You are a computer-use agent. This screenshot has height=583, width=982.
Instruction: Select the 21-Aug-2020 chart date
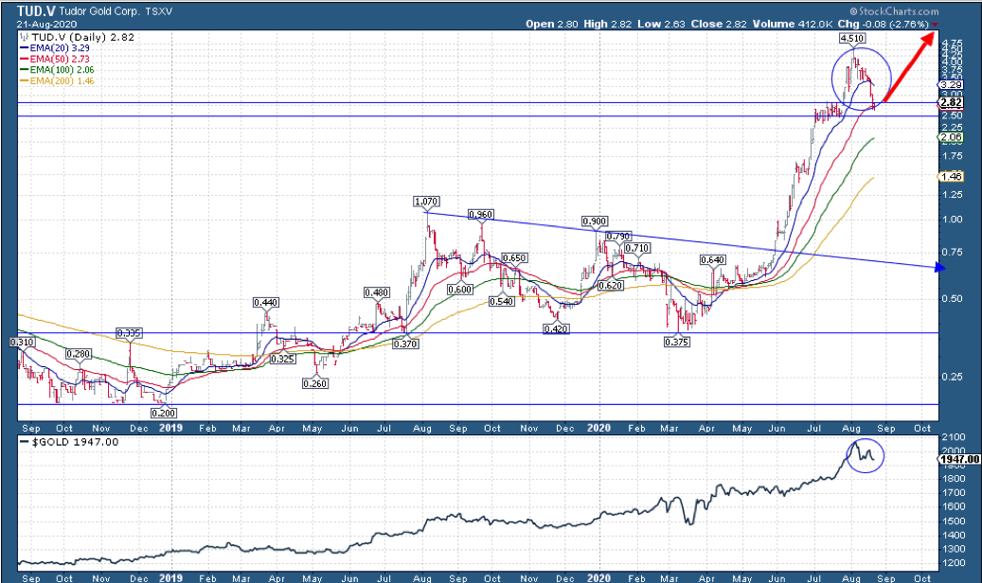click(x=46, y=25)
